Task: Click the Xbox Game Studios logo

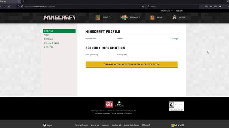Action: point(119,104)
